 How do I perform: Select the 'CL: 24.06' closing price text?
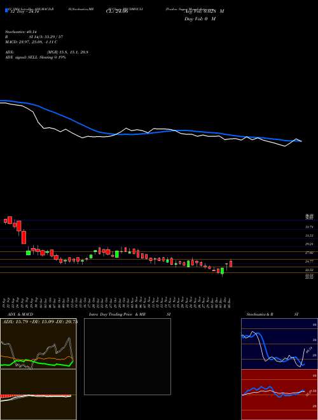(x=117, y=11)
